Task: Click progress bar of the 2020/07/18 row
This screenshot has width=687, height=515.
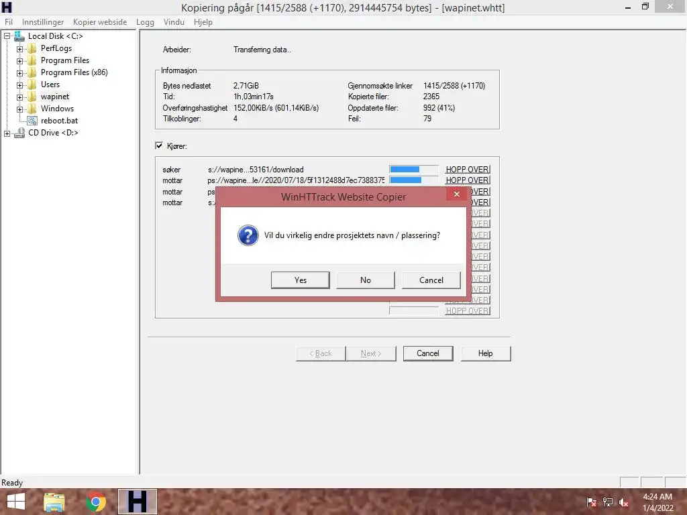Action: pyautogui.click(x=413, y=180)
